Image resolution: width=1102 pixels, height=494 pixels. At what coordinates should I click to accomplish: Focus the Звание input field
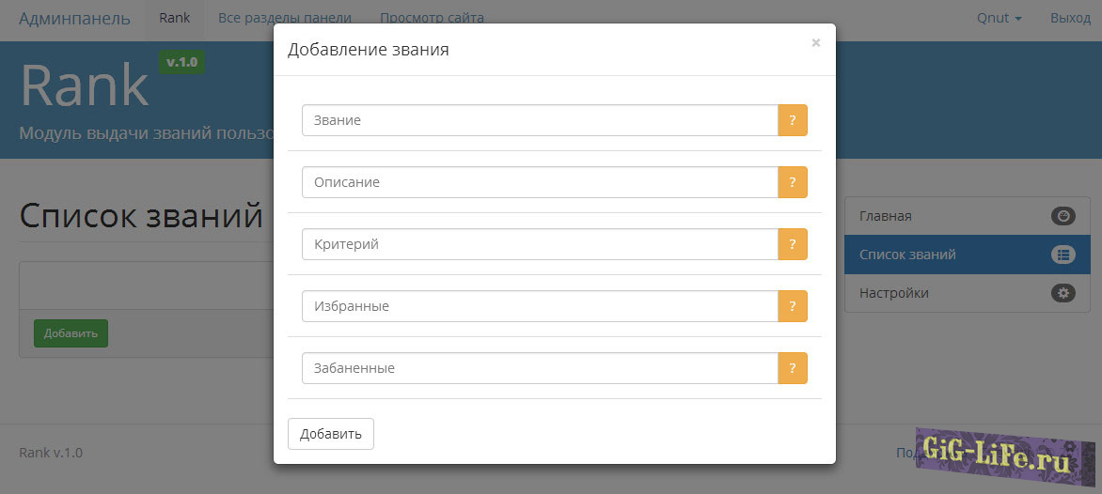pos(540,120)
